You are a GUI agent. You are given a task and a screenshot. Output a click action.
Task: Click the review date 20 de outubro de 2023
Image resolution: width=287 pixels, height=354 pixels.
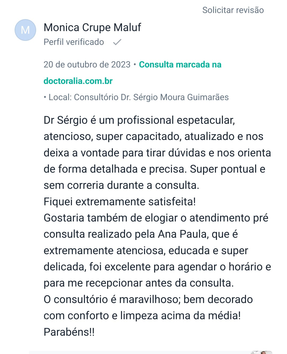point(87,65)
